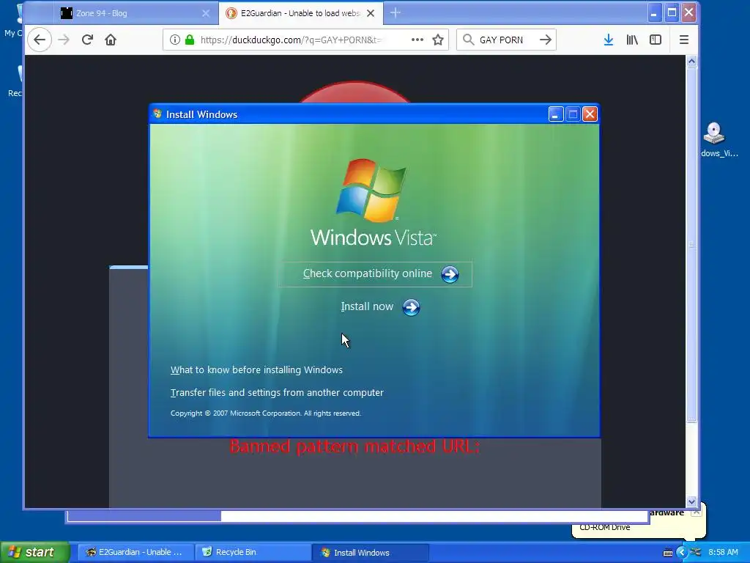The height and width of the screenshot is (563, 750).
Task: Click Install now
Action: pyautogui.click(x=367, y=306)
